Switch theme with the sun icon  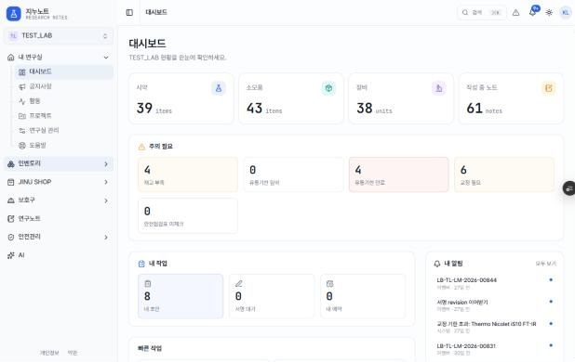click(549, 13)
